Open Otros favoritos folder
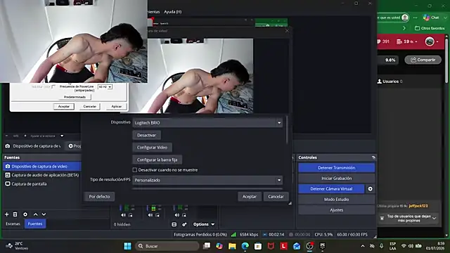This screenshot has width=450, height=253. coord(430,28)
